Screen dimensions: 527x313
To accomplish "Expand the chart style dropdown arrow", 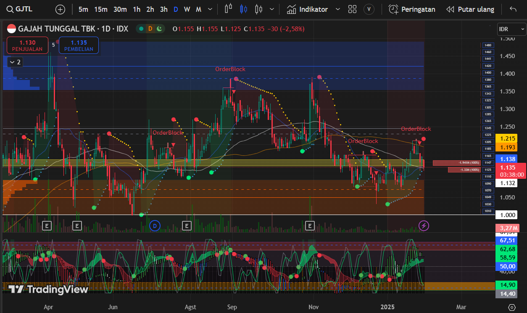I will click(x=272, y=9).
